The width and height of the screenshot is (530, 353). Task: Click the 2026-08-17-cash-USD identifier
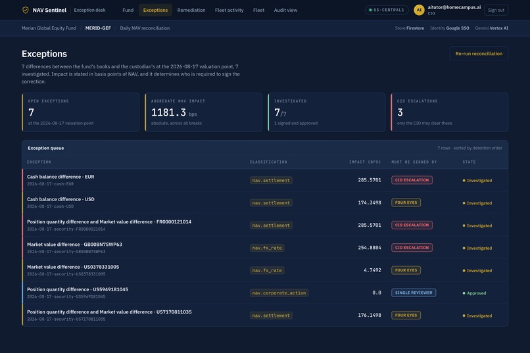[x=51, y=206]
